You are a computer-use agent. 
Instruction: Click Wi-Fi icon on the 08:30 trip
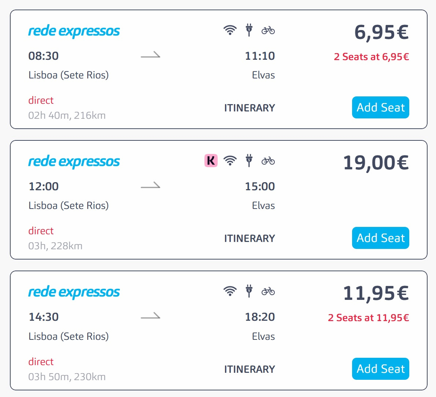pos(230,30)
